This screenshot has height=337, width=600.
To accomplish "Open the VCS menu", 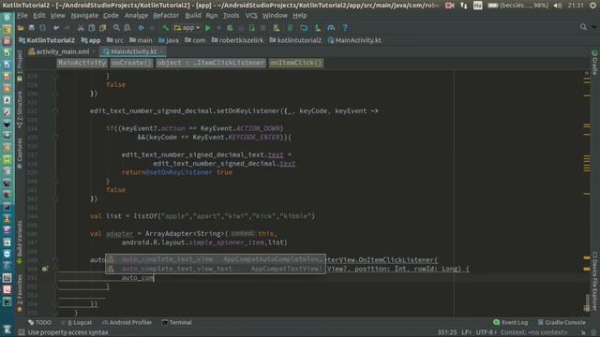I will click(251, 16).
